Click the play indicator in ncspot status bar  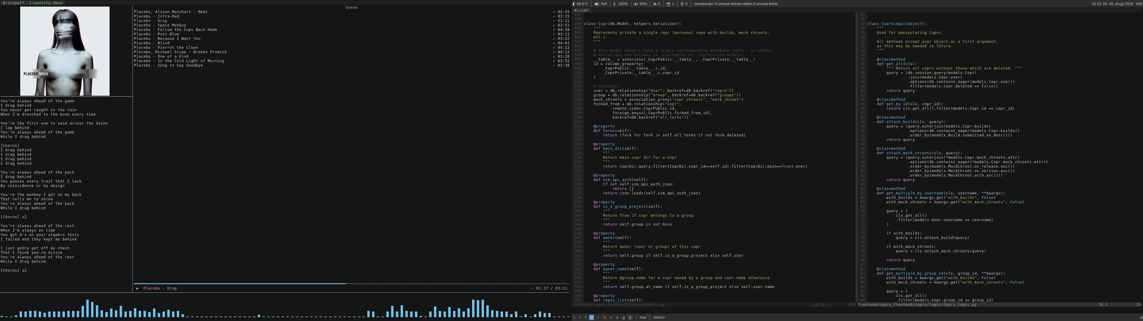click(138, 288)
